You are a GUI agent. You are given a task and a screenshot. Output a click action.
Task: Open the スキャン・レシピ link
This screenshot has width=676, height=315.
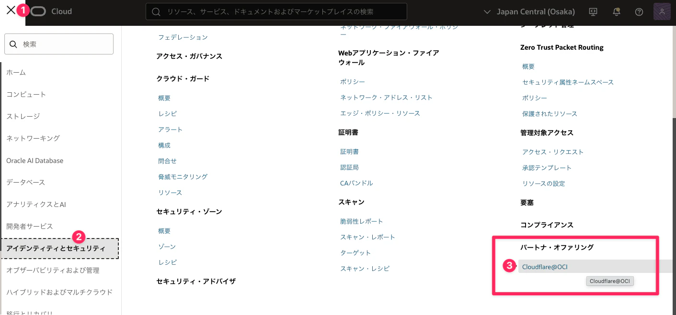click(365, 269)
